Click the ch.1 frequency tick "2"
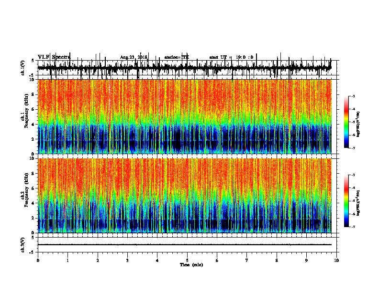Screen dimensions: 379x292 tap(33, 139)
